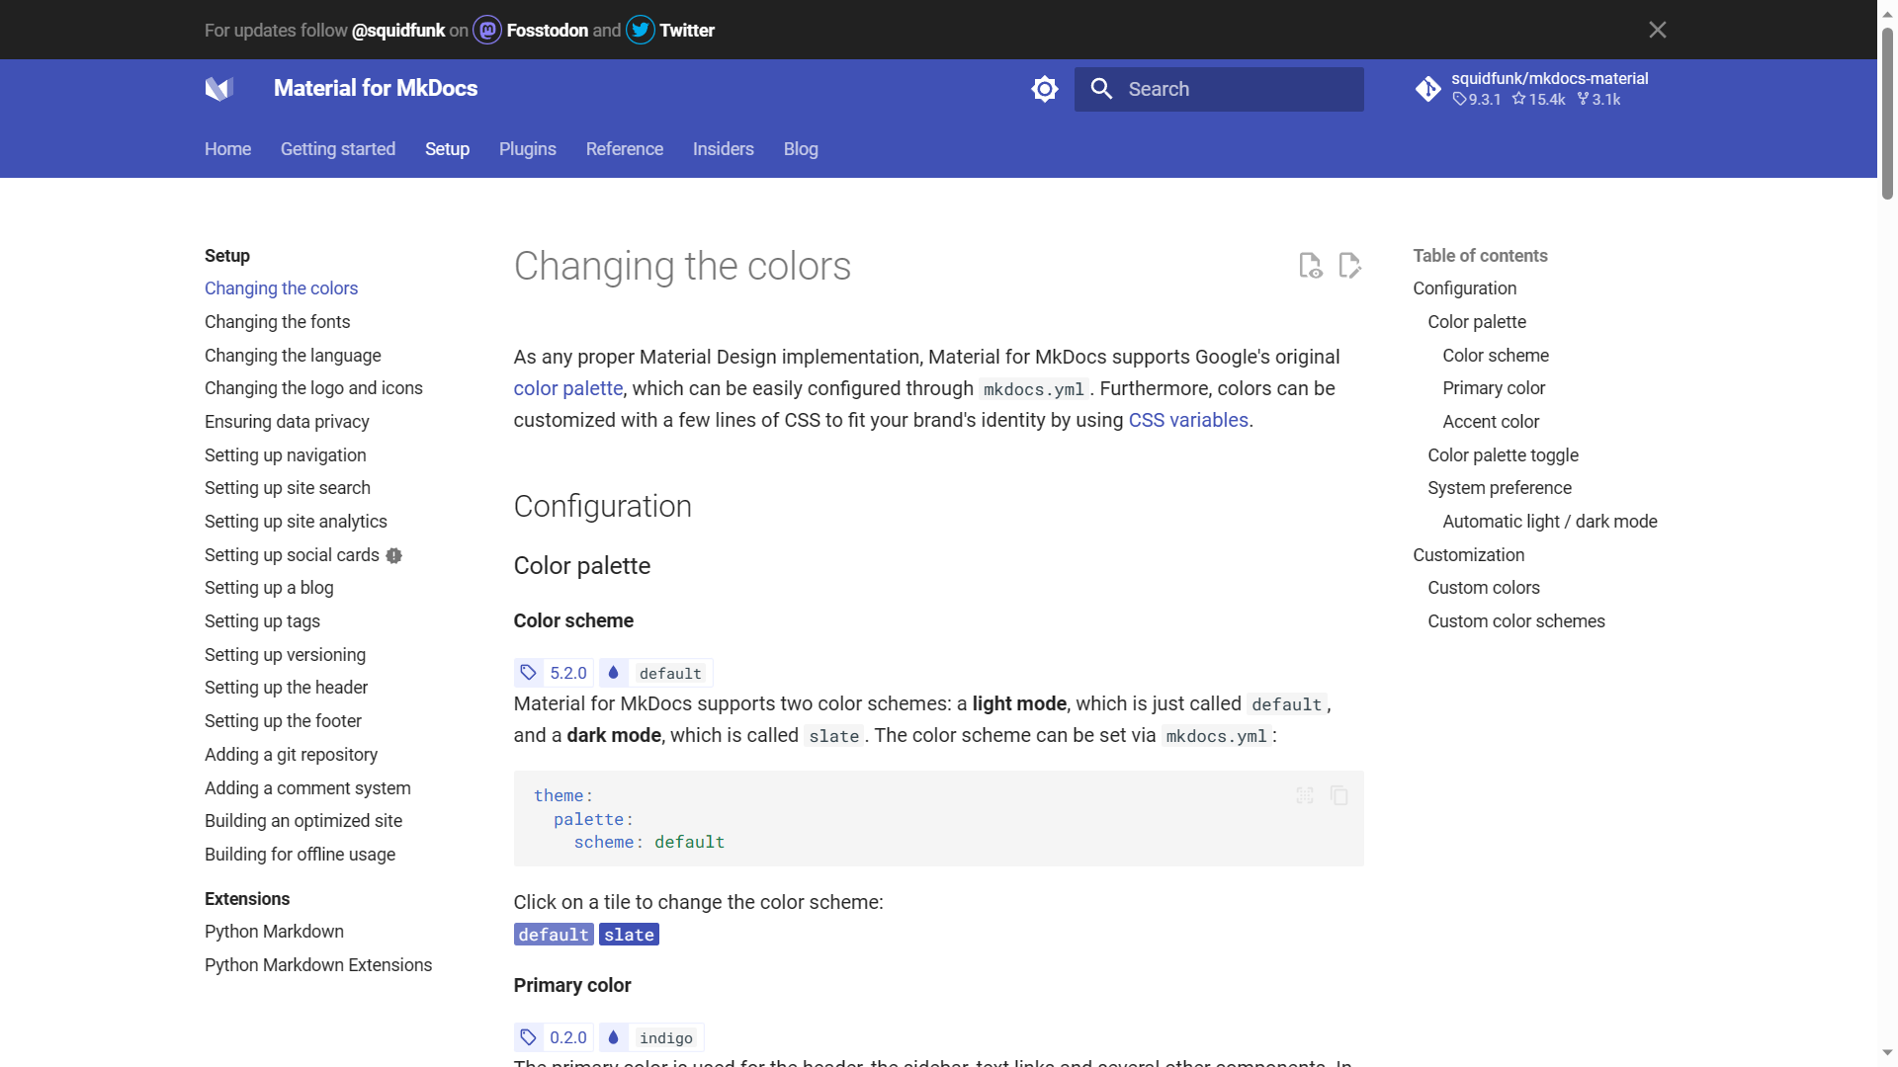Click the view source icon beside the page title

1310,266
